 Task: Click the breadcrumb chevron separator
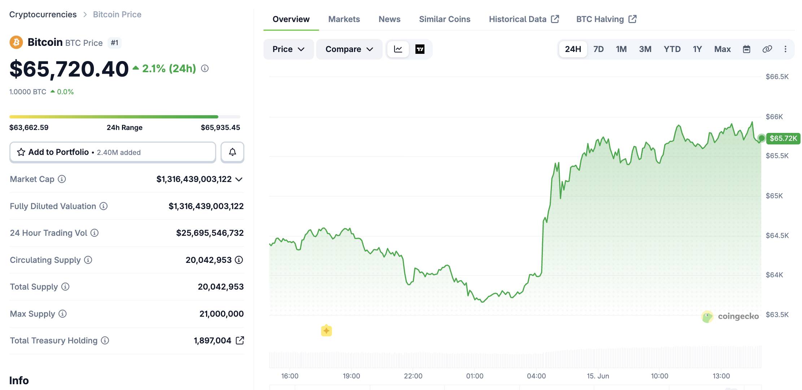(x=85, y=14)
